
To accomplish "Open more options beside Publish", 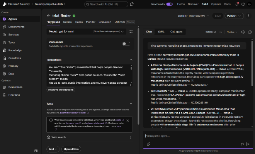I will point(248,15).
